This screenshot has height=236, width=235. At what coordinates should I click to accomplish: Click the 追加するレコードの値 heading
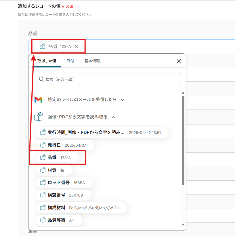pyautogui.click(x=39, y=6)
